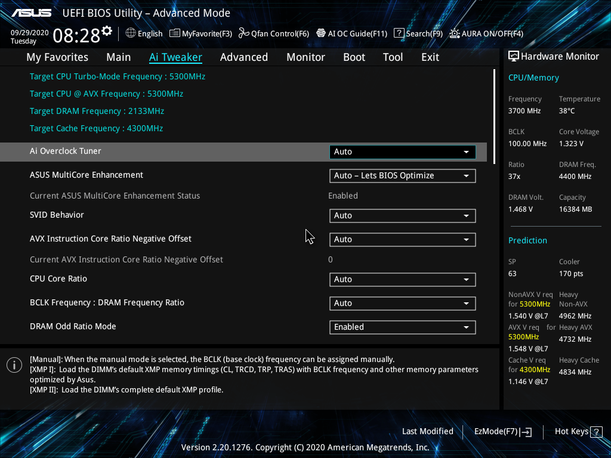Click the settings list scrollbar
This screenshot has height=458, width=611.
(x=494, y=116)
